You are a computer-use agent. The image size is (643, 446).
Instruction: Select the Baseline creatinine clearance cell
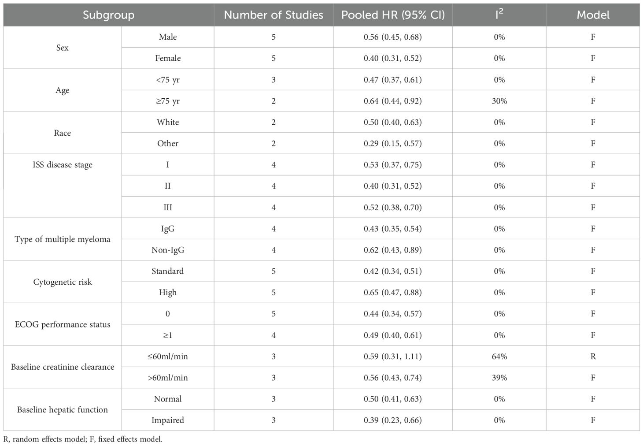[63, 367]
